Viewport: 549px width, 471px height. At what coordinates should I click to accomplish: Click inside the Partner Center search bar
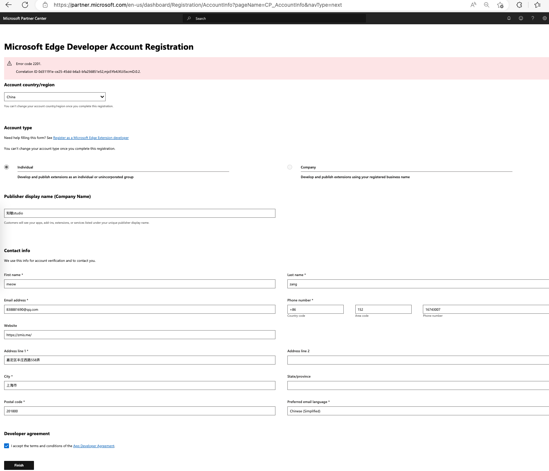click(274, 18)
